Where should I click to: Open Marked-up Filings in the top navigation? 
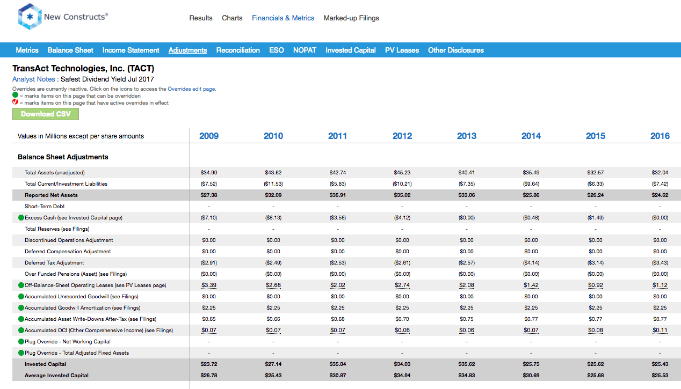coord(351,18)
